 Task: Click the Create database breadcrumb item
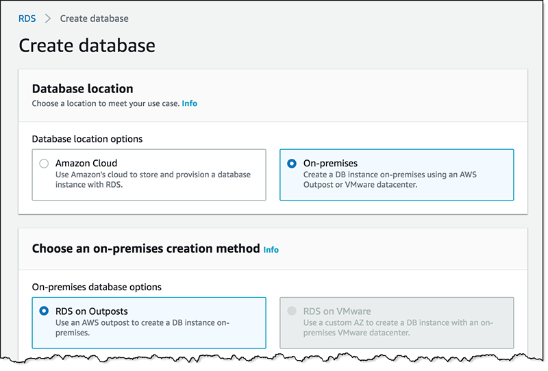coord(94,18)
